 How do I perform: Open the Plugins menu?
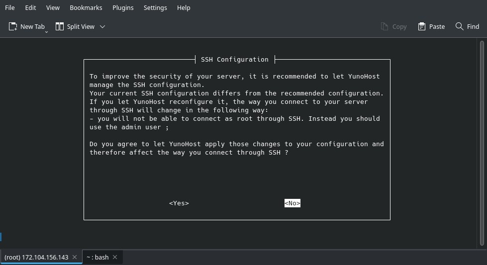123,7
